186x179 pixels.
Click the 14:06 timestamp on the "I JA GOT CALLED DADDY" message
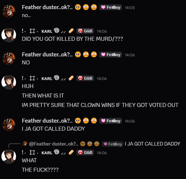pos(130,121)
